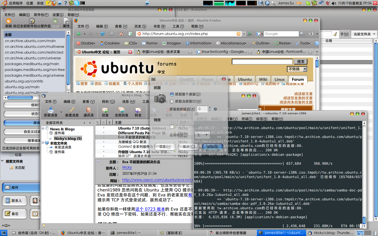Open the Disable dropdown in the Web Developer toolbar

click(x=86, y=43)
